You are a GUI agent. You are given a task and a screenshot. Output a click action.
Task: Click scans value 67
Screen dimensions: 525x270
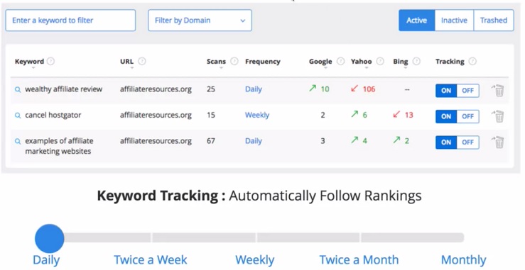[211, 141]
